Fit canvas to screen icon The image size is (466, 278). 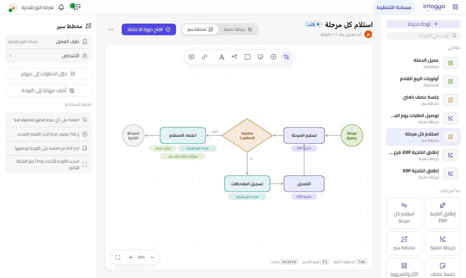(x=118, y=257)
